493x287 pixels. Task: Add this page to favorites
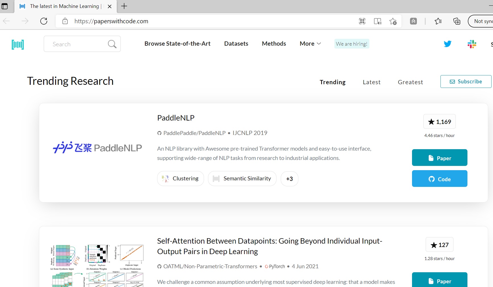coord(393,21)
